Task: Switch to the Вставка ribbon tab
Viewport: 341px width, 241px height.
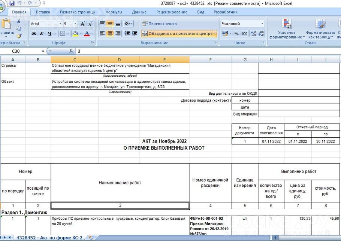Action: point(43,12)
